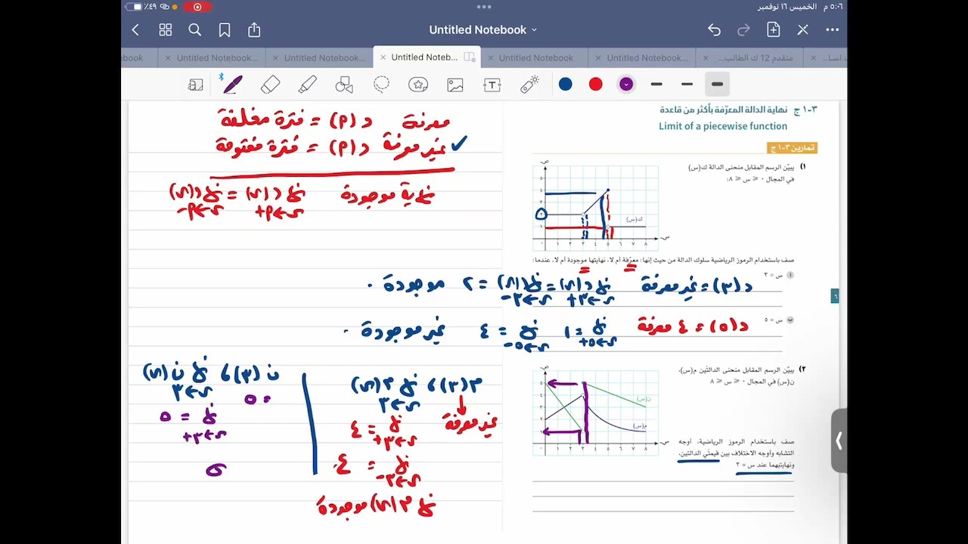Tap the lower graph with the green line
The image size is (968, 544).
595,412
